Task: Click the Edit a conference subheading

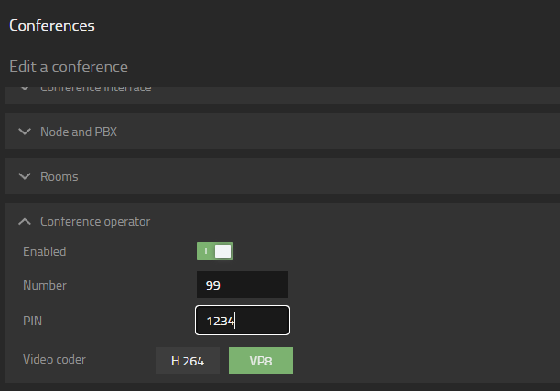Action: tap(69, 67)
